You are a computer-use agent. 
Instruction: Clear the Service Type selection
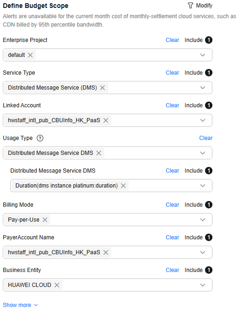coord(172,73)
